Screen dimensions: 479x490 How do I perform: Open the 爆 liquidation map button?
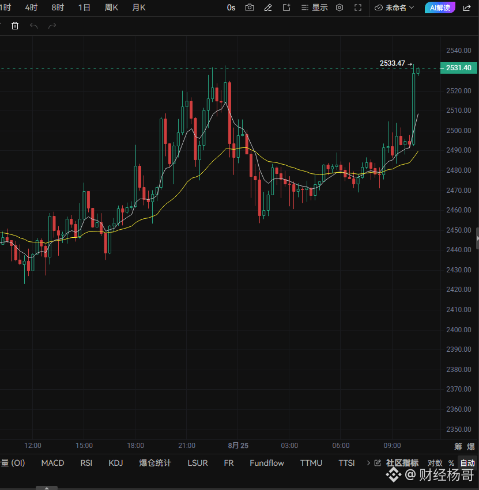[470, 447]
